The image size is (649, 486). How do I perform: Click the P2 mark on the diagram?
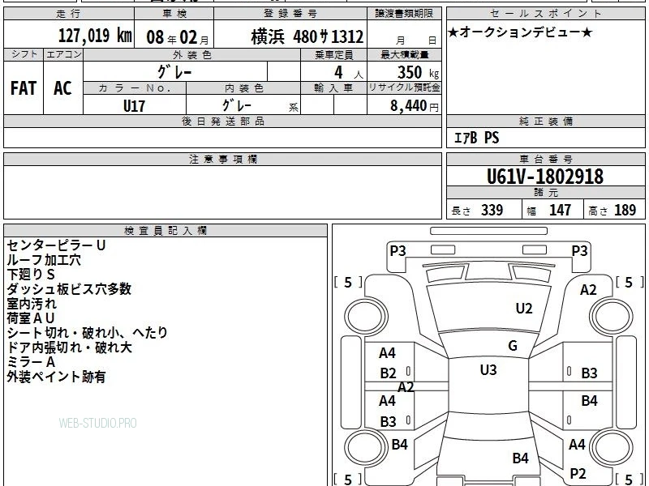(578, 474)
